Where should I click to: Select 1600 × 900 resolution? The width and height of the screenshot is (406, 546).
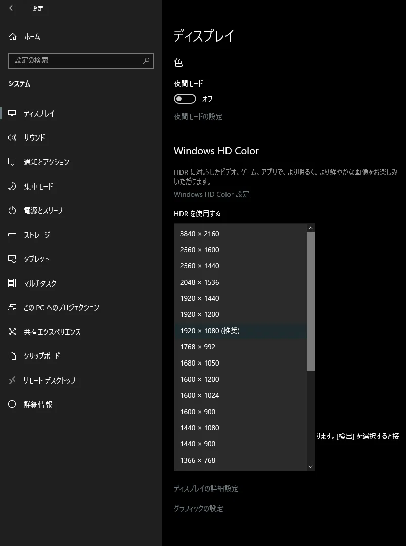241,412
